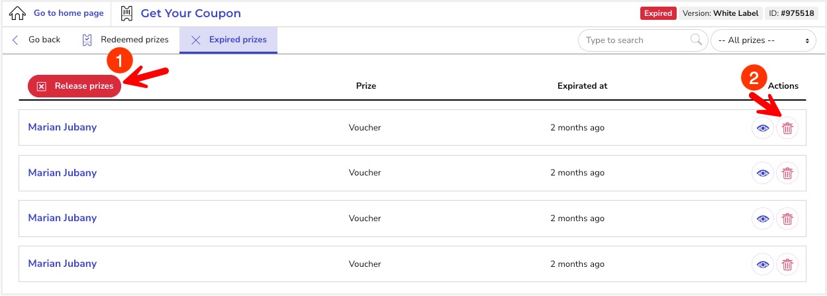Switch to the Redeemed prizes tab

pyautogui.click(x=124, y=40)
